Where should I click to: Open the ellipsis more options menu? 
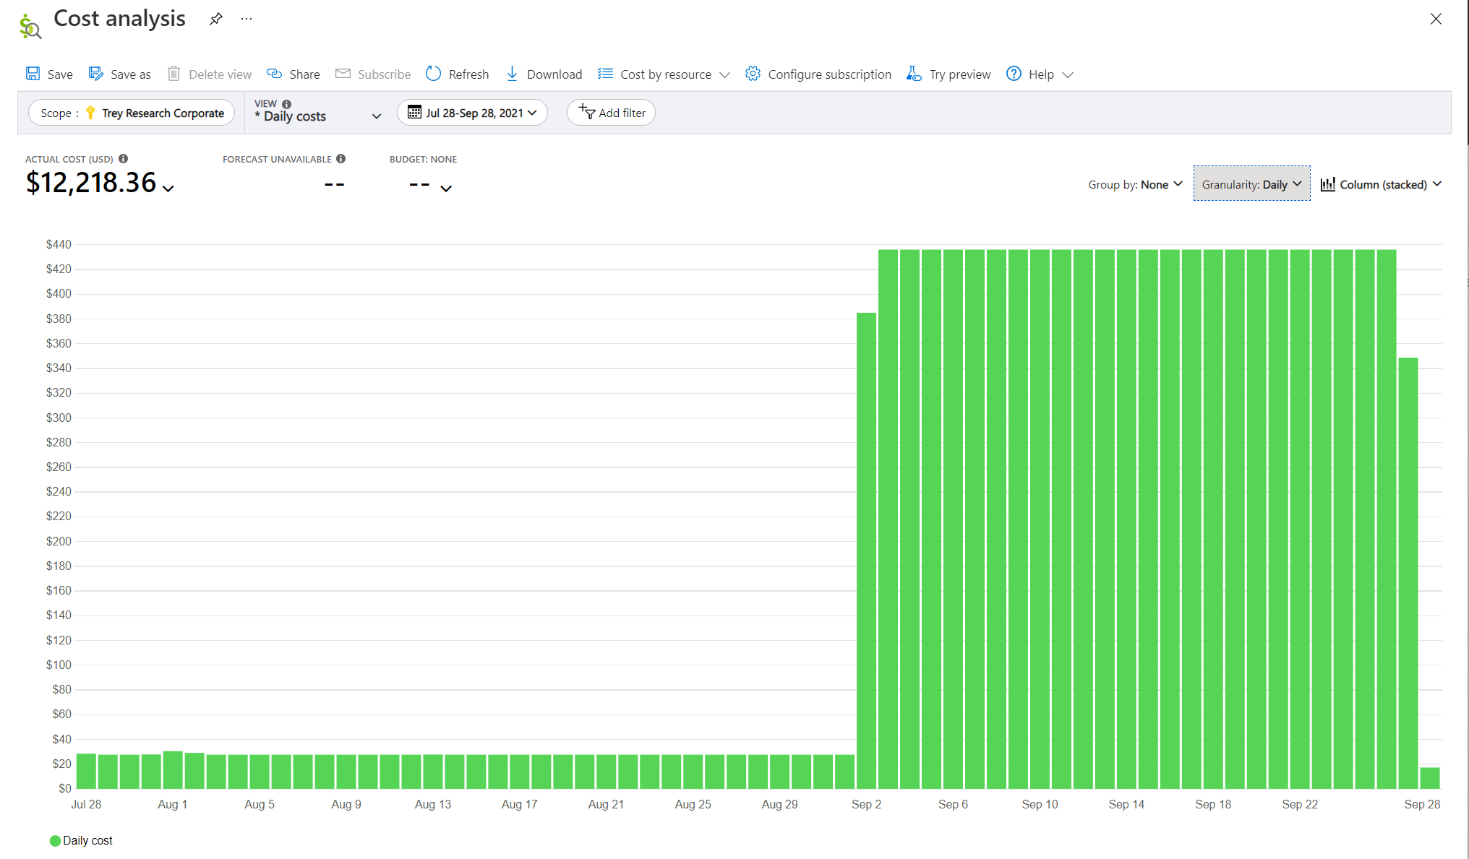coord(247,19)
